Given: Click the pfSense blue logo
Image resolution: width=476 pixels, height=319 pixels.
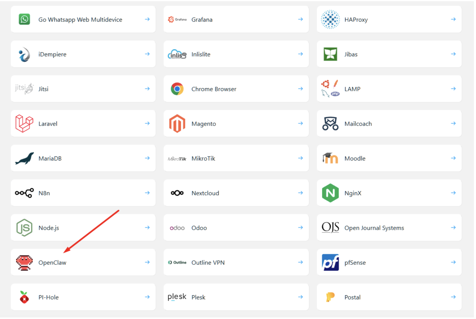Looking at the screenshot, I should coord(330,262).
